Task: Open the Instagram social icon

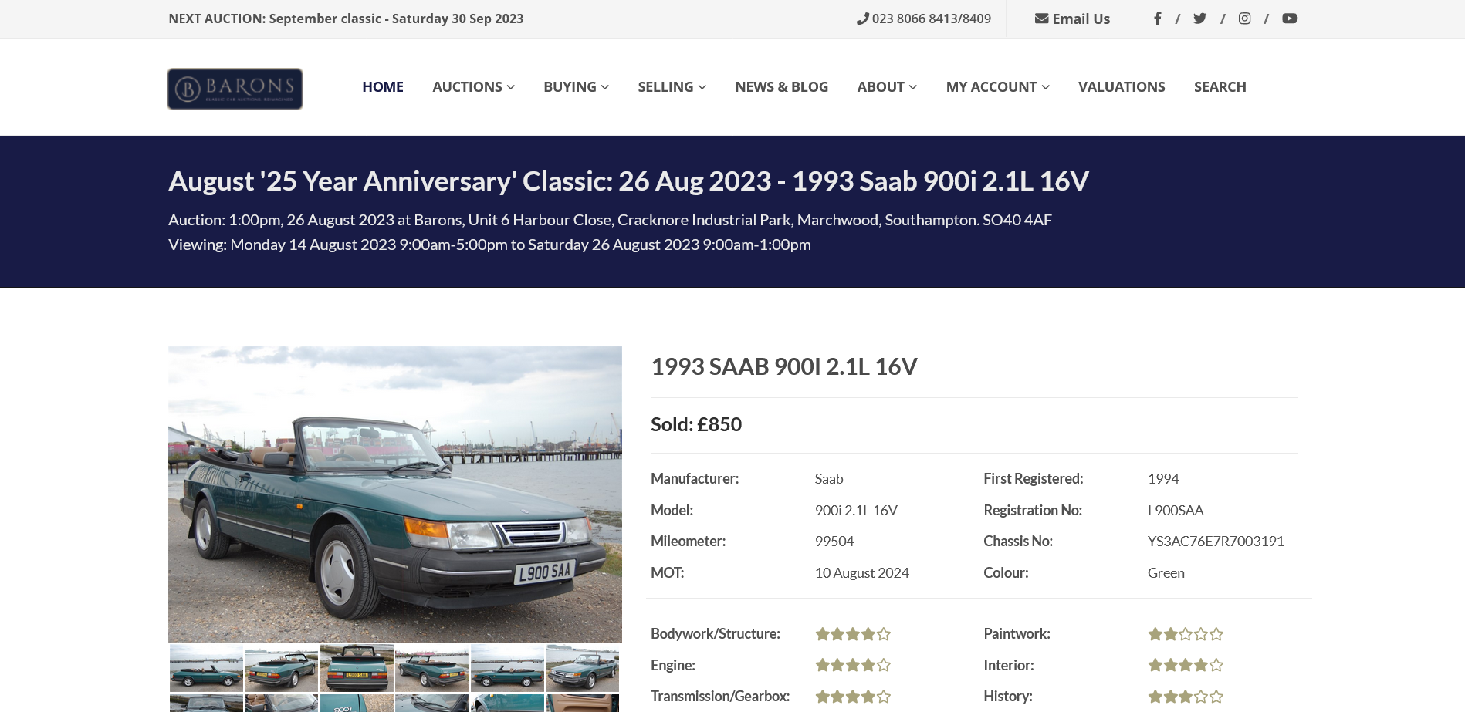Action: pos(1244,19)
